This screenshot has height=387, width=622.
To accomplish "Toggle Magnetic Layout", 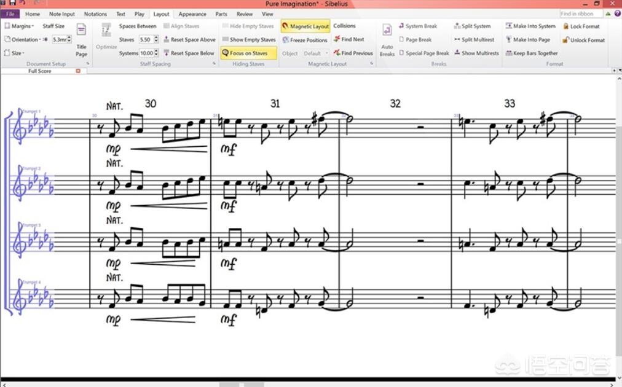I will click(305, 26).
